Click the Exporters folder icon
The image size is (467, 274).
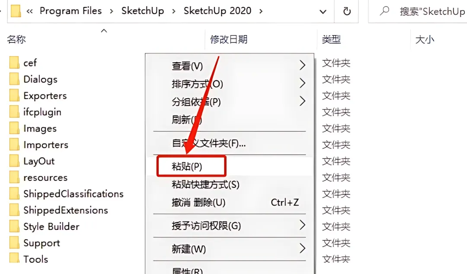coord(14,95)
